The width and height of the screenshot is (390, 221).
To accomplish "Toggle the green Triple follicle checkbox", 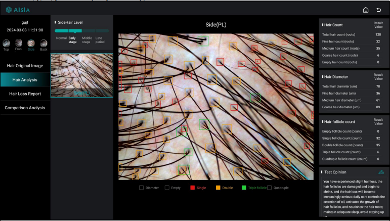I will tap(244, 188).
